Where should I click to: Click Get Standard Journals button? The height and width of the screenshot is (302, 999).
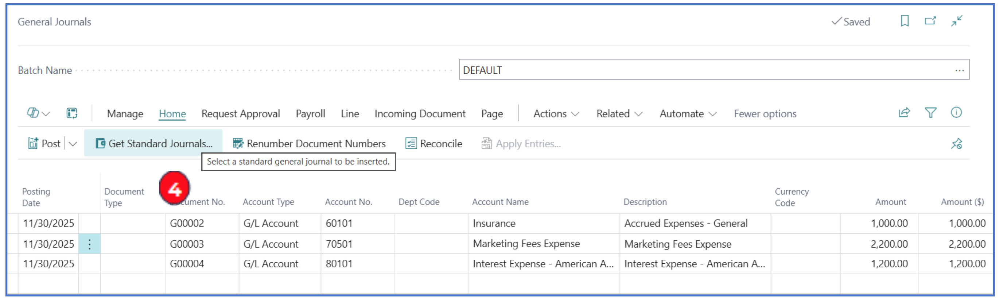(154, 144)
